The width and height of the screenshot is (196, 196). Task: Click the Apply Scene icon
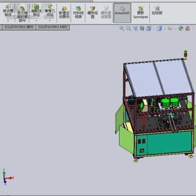tap(188, 28)
